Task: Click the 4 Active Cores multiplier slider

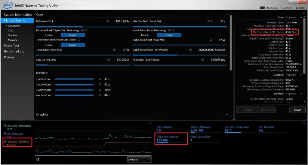Action: (x=75, y=95)
